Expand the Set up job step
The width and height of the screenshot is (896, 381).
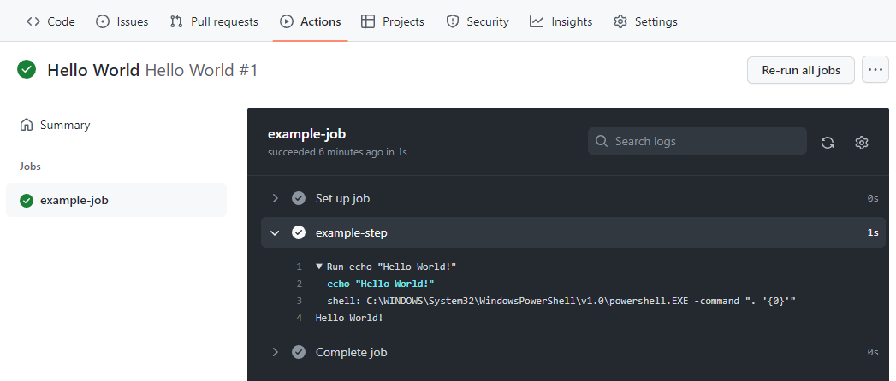click(x=275, y=198)
